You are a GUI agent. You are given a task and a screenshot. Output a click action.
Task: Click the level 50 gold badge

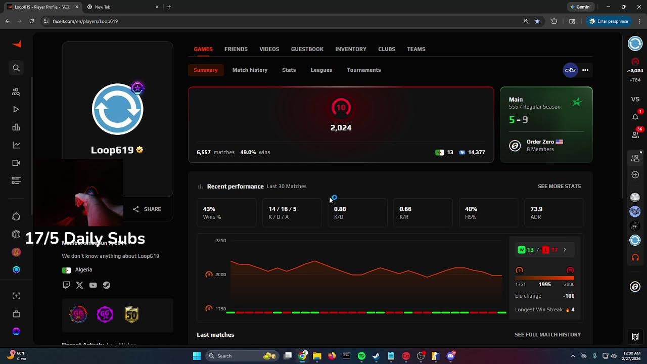(131, 314)
